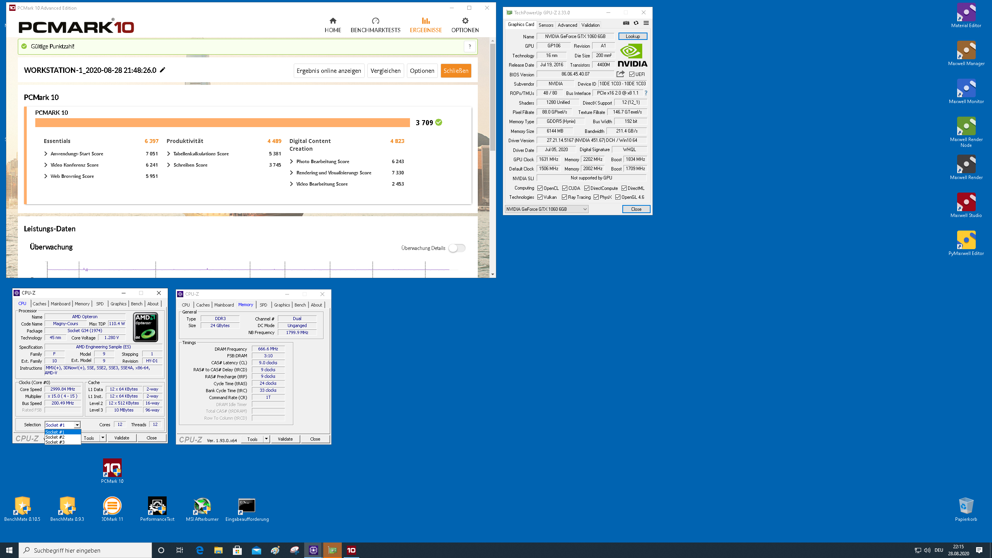Take GPU-Z screenshot with camera icon
This screenshot has width=992, height=558.
tap(626, 23)
